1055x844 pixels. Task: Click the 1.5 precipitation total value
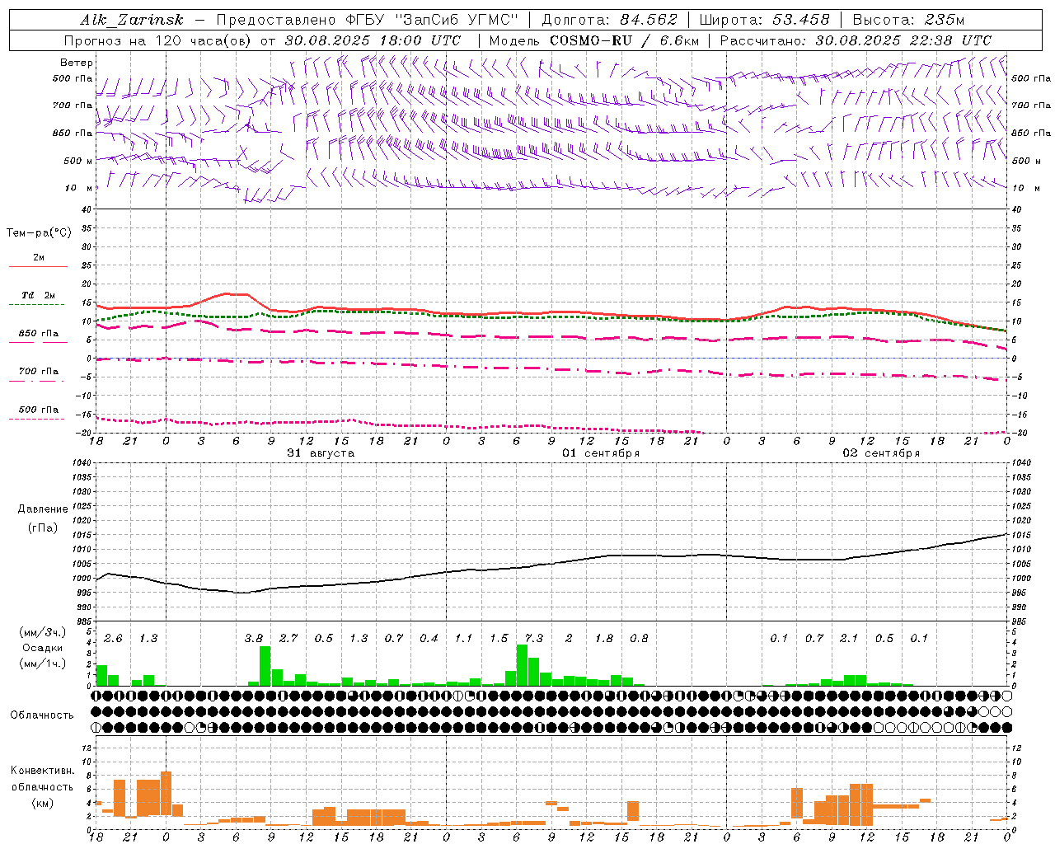pos(499,638)
